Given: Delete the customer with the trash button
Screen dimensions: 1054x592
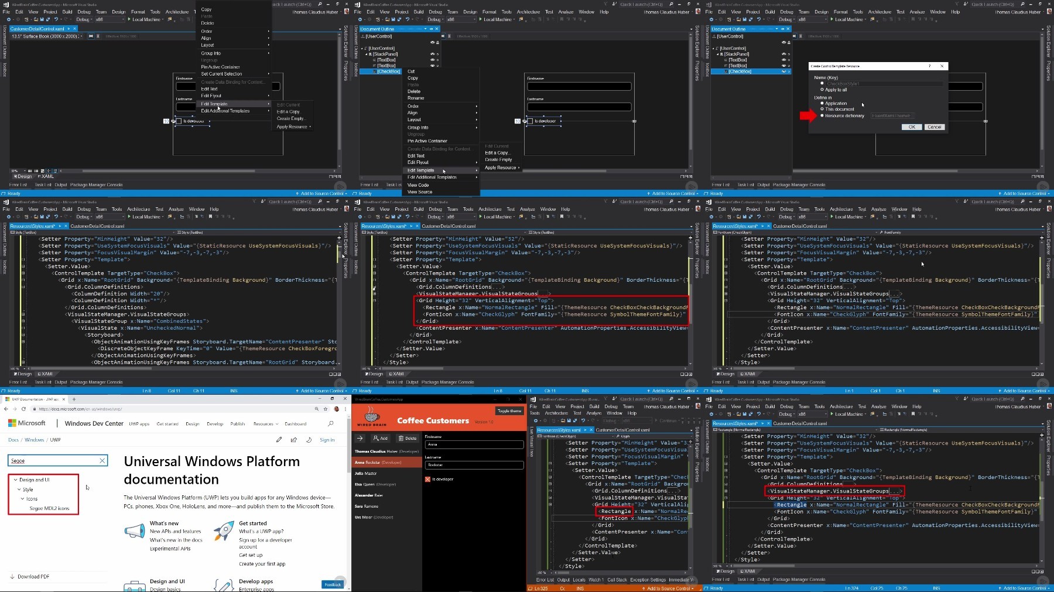Looking at the screenshot, I should (x=408, y=438).
